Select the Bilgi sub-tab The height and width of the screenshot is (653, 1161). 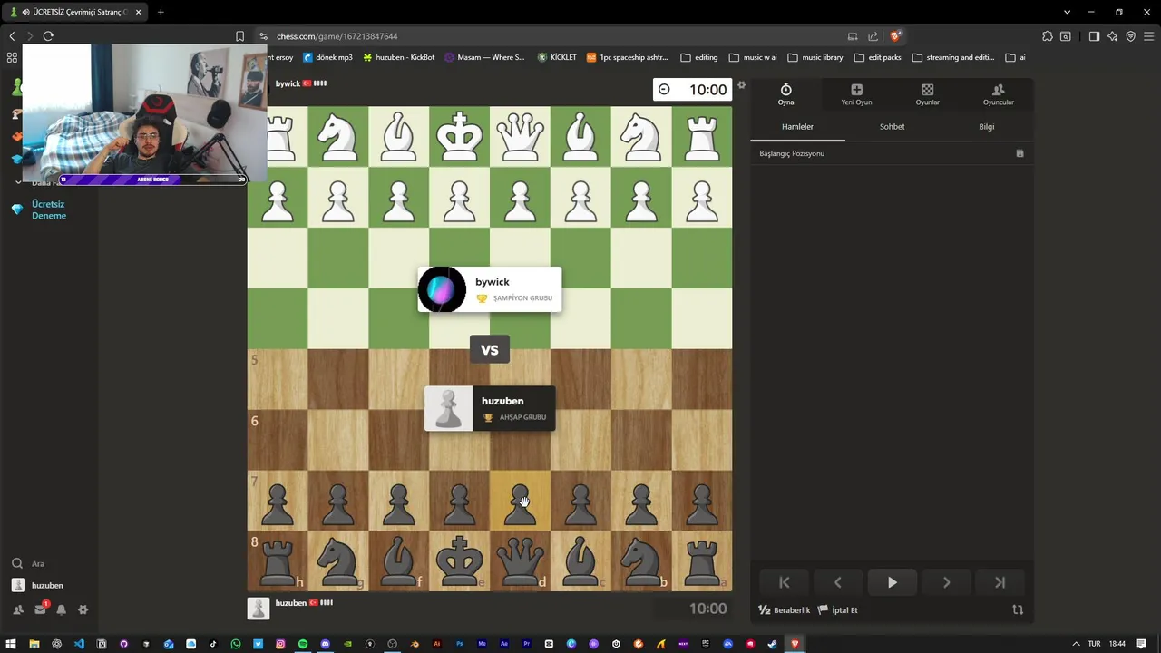coord(986,126)
